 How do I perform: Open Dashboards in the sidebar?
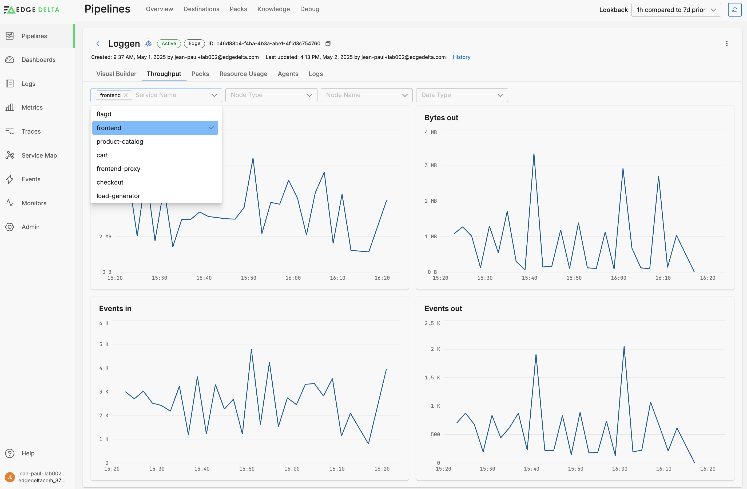[37, 60]
